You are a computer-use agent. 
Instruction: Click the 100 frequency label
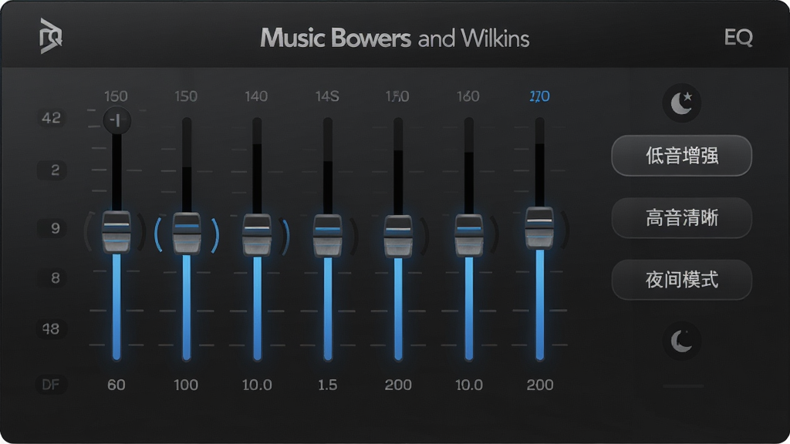186,385
